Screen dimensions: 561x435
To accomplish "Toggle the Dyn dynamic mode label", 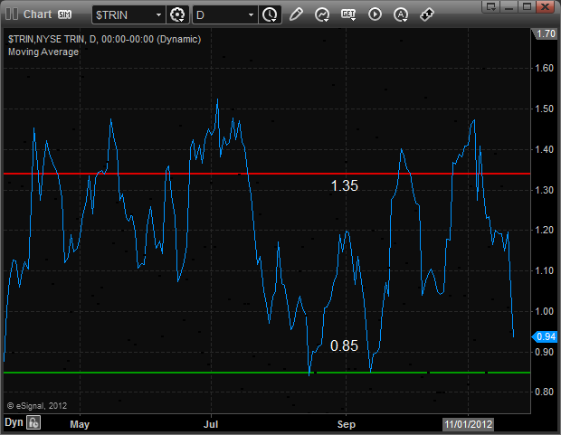I will 14,422.
